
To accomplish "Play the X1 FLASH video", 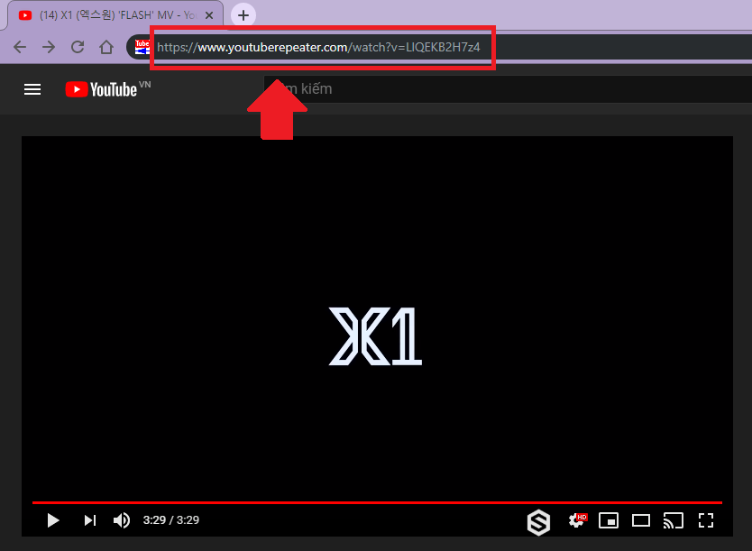I will [52, 520].
